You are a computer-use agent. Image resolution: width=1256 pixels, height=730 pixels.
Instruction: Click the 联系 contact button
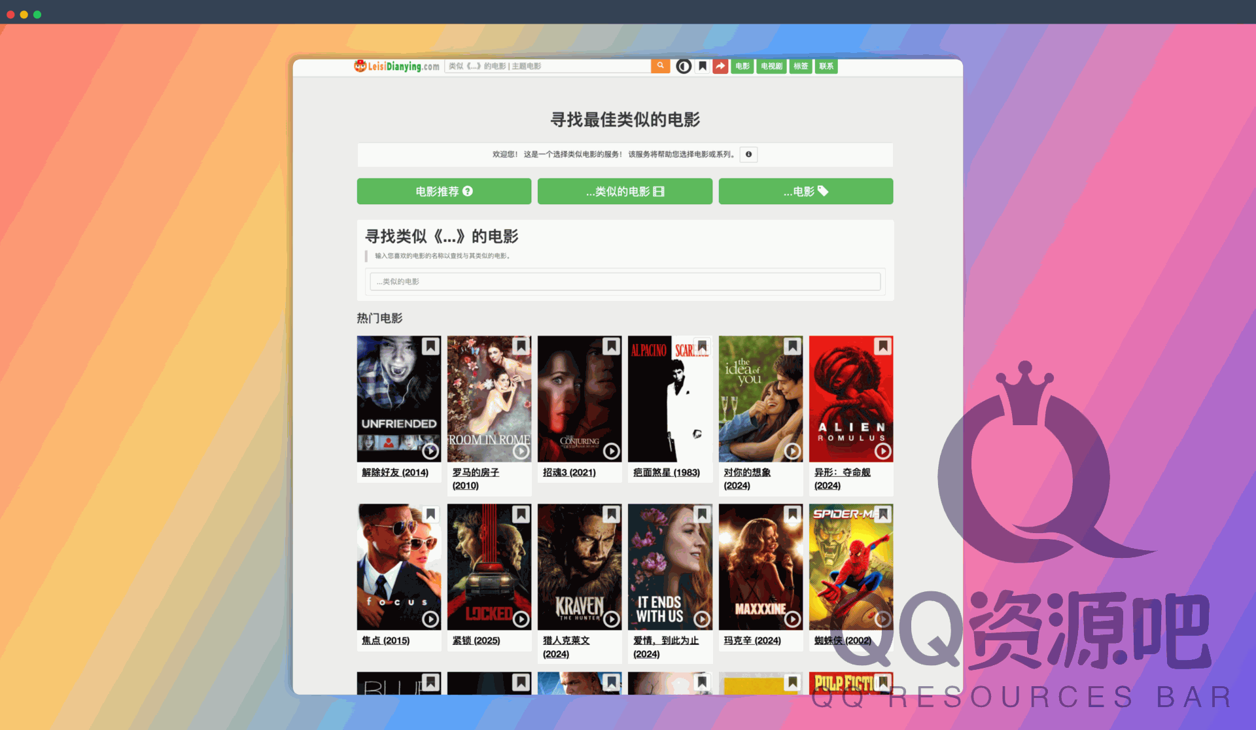(826, 65)
